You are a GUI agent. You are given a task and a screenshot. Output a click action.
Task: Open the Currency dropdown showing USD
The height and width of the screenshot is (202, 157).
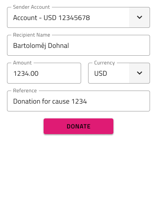click(x=119, y=73)
